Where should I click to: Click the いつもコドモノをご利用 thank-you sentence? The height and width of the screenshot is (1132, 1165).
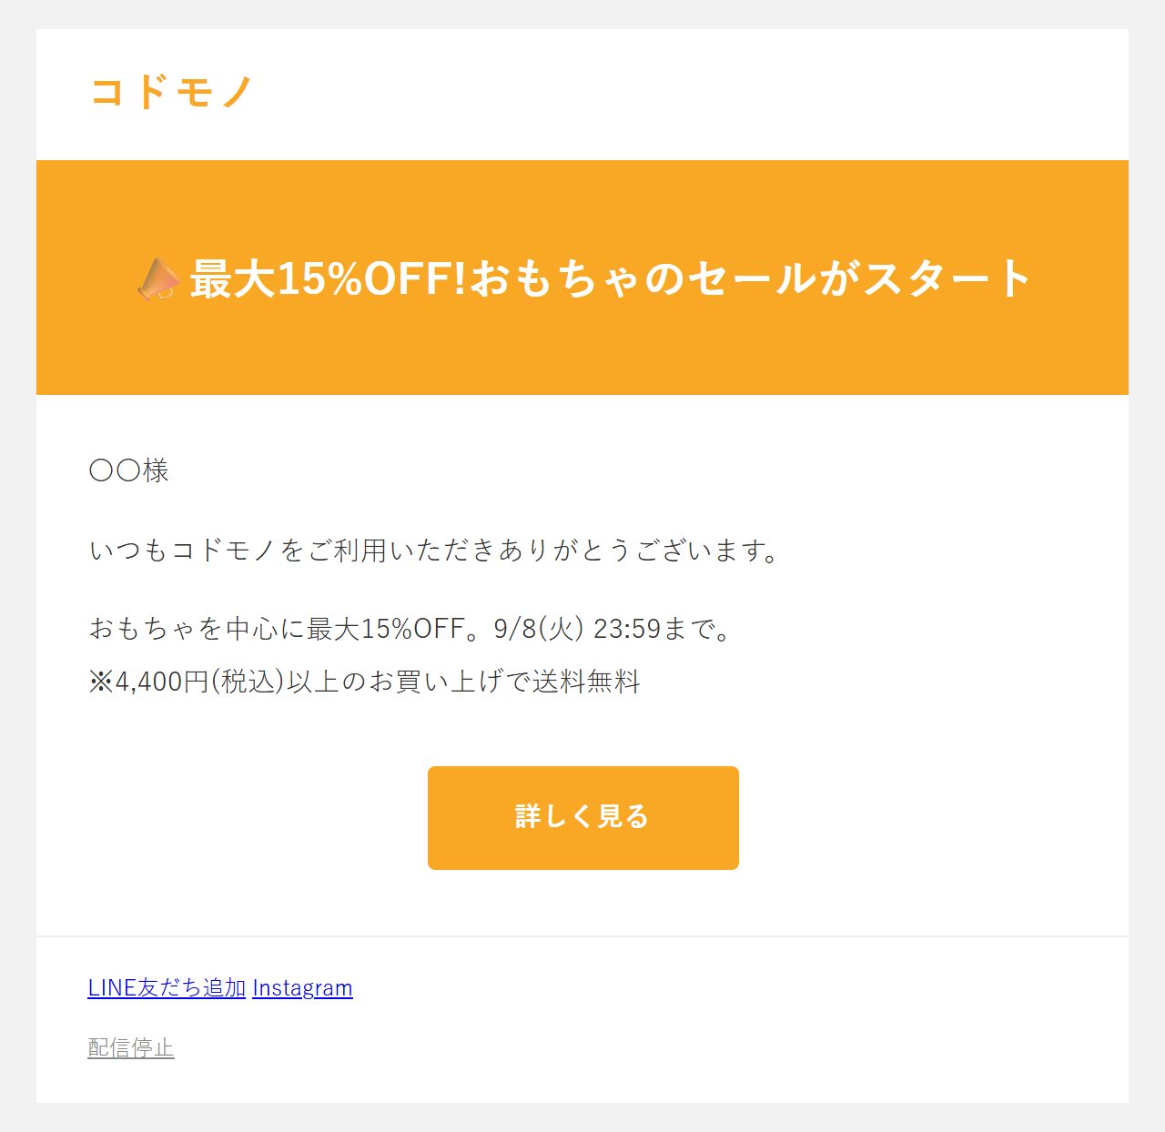[x=434, y=550]
